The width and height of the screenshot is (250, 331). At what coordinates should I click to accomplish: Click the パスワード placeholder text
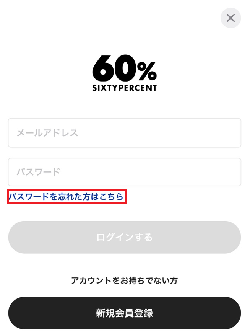click(39, 172)
